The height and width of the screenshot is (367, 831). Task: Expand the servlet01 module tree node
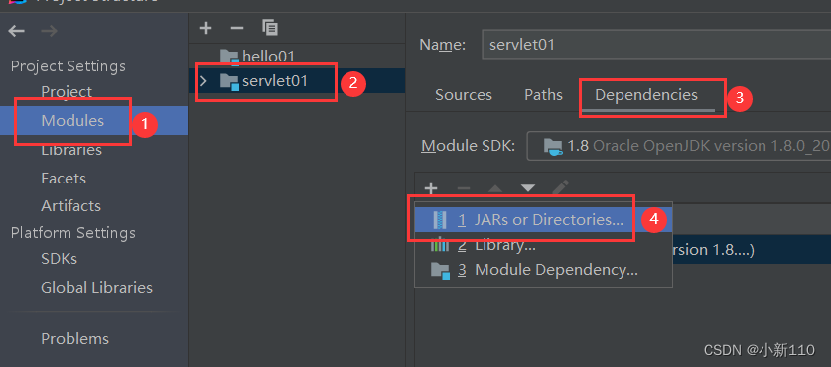point(202,81)
